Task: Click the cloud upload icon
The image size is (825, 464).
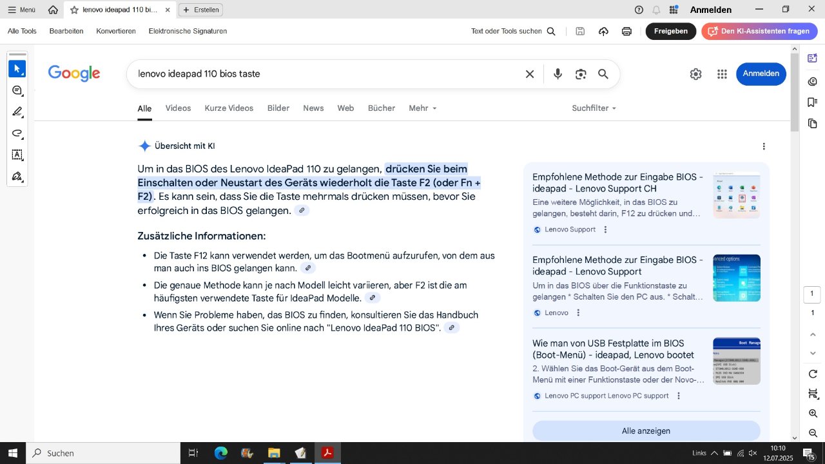Action: pos(603,31)
